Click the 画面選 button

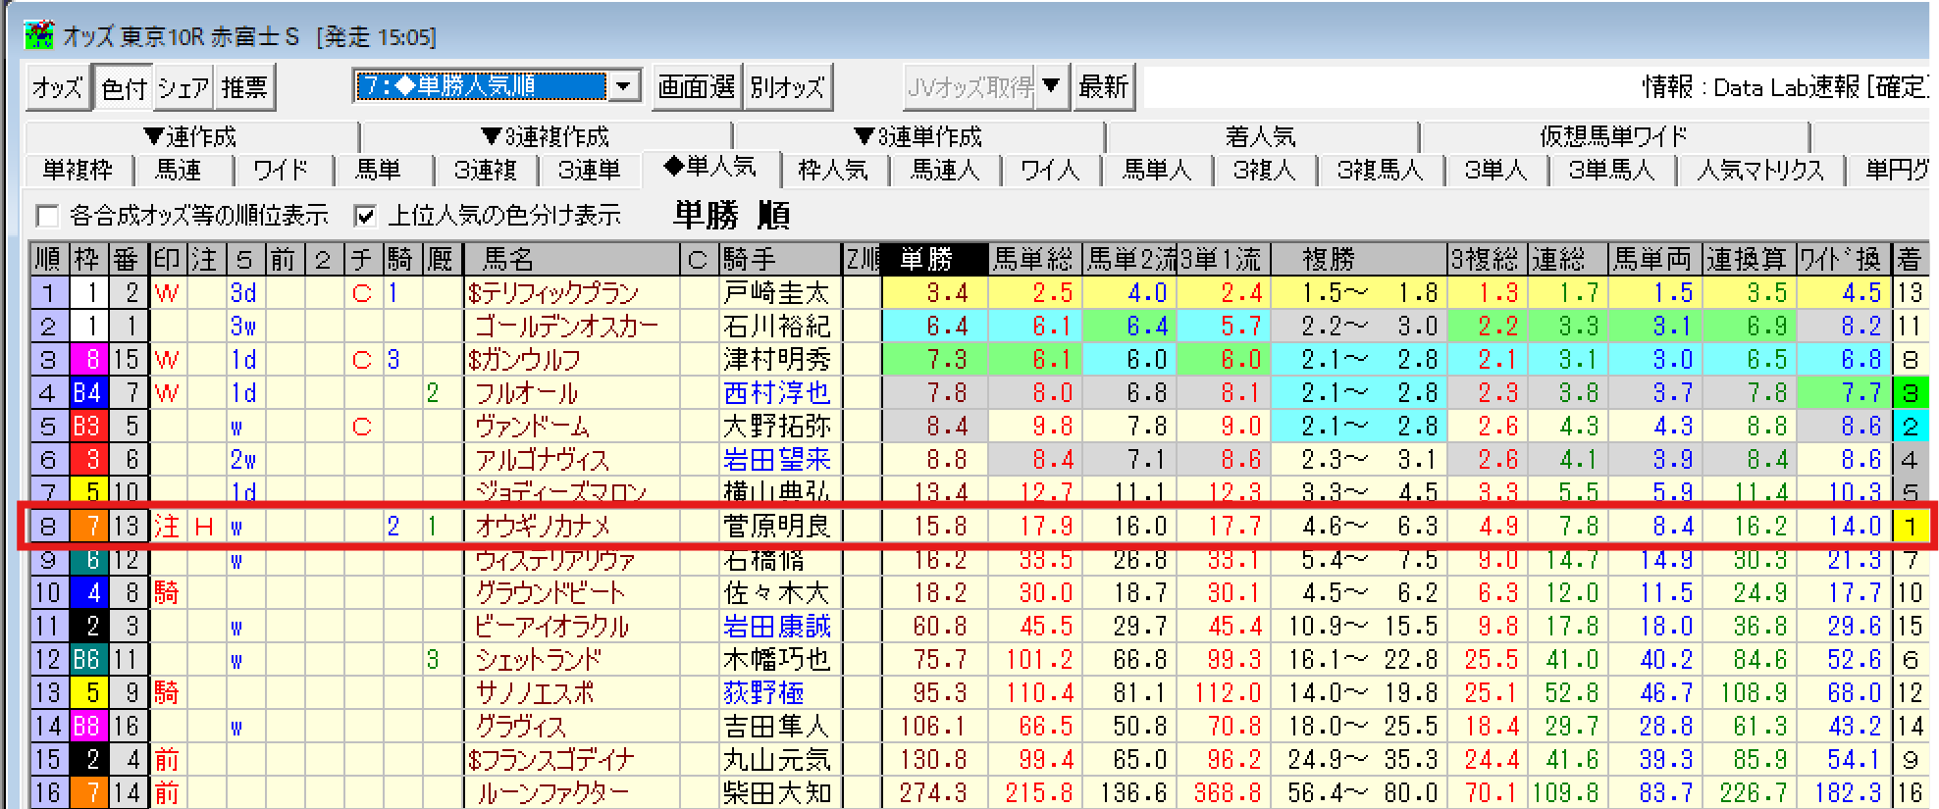696,87
